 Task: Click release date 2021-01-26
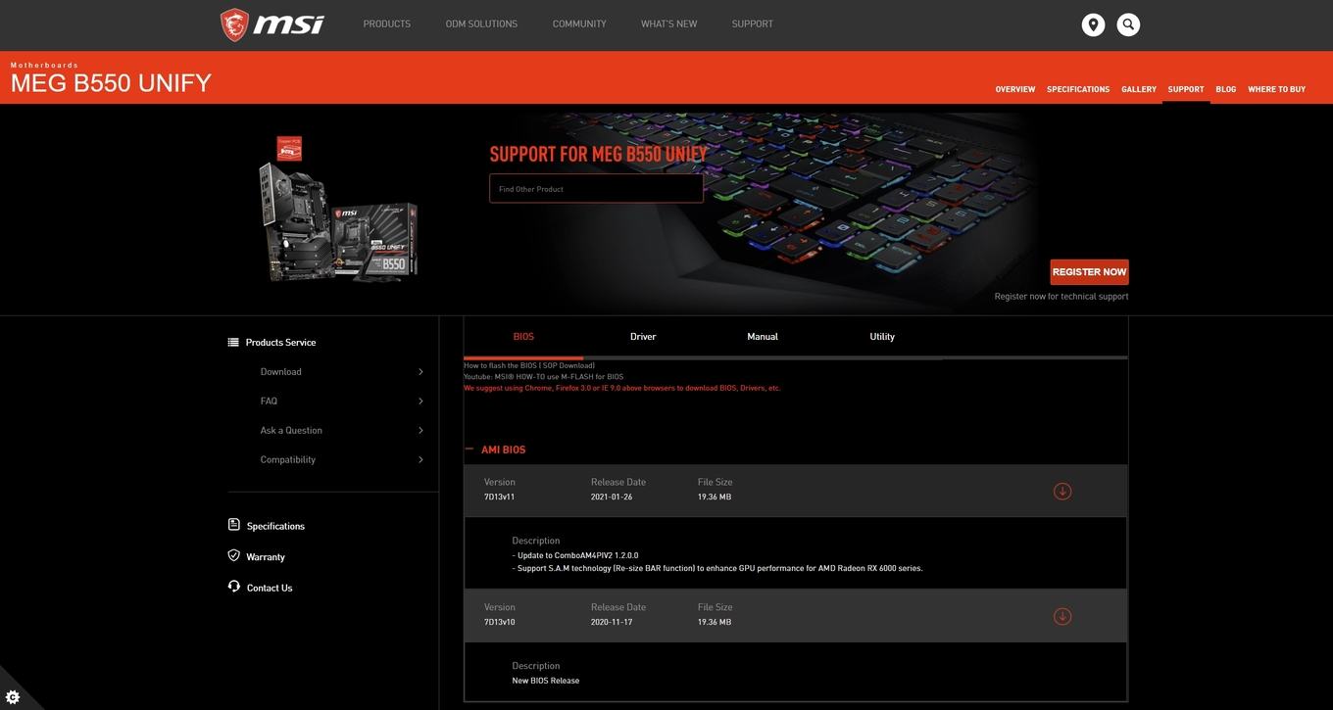[612, 497]
